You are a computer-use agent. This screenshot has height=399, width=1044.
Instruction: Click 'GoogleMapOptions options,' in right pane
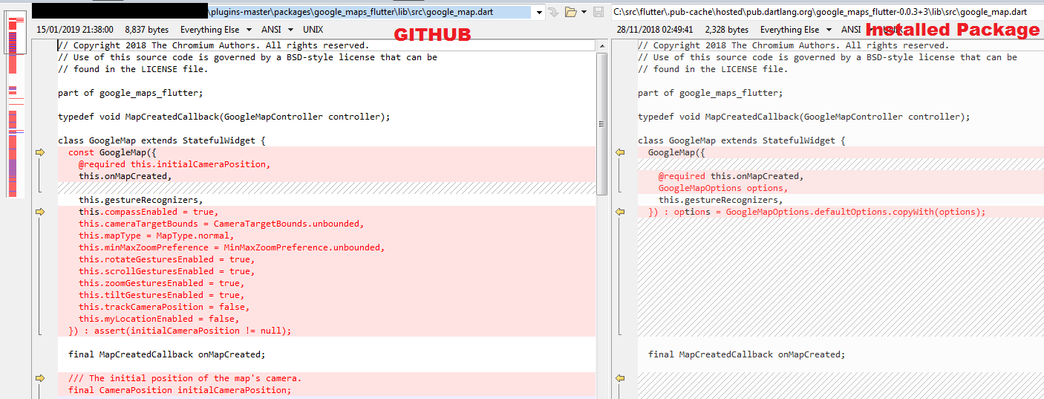coord(723,188)
